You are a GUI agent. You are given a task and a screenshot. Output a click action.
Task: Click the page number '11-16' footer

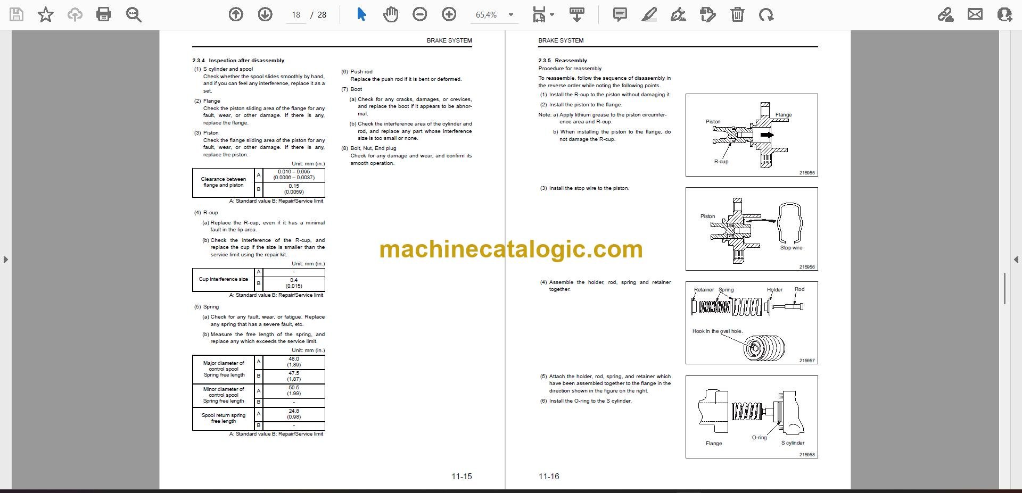point(549,477)
